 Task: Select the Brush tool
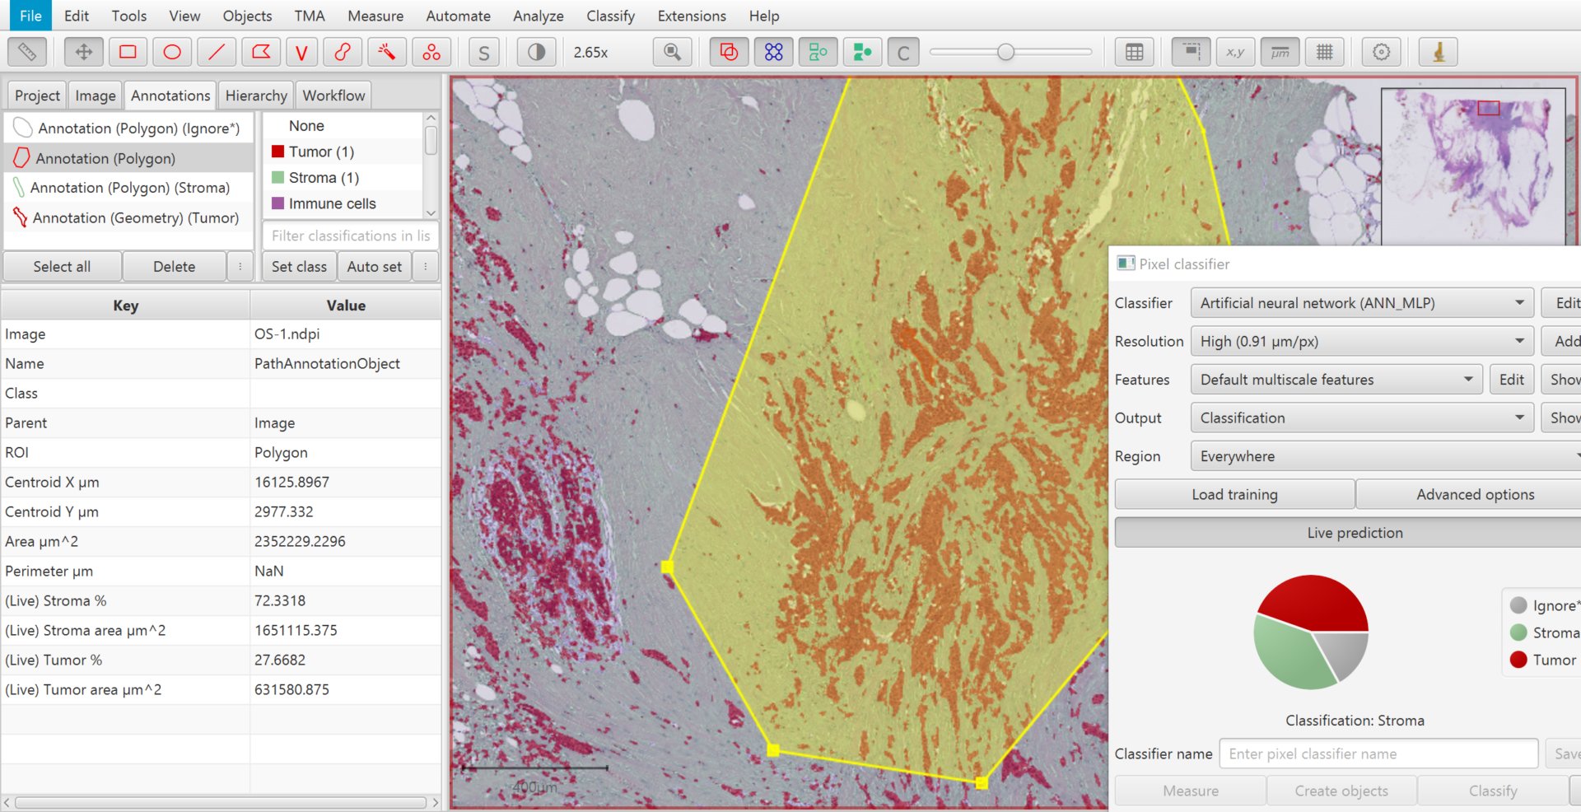click(x=343, y=52)
